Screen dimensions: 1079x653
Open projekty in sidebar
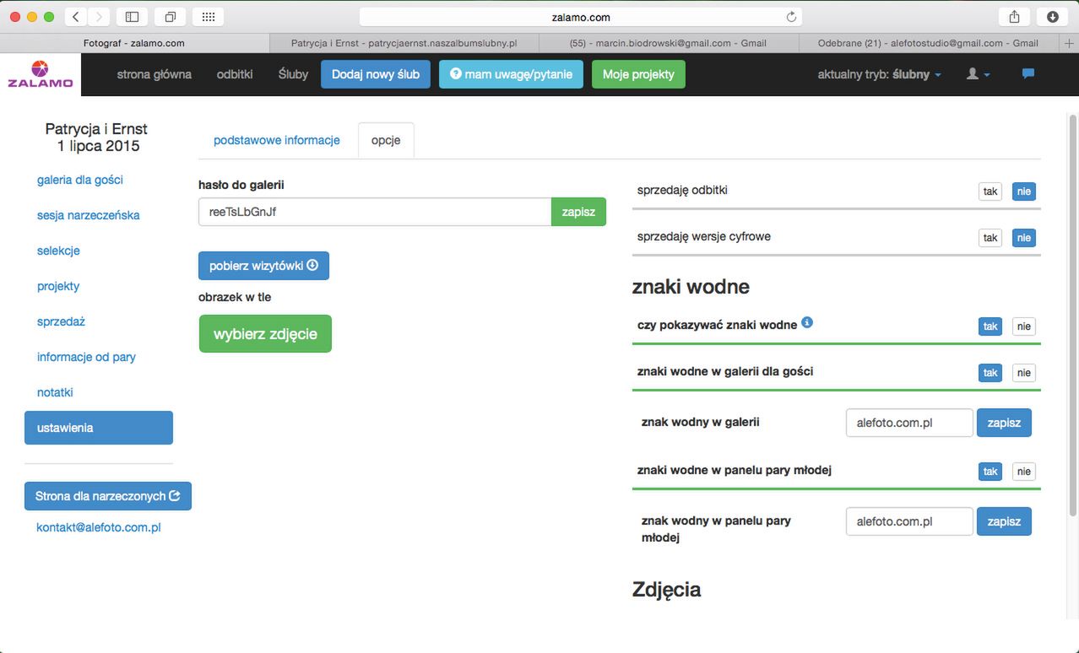tap(58, 286)
